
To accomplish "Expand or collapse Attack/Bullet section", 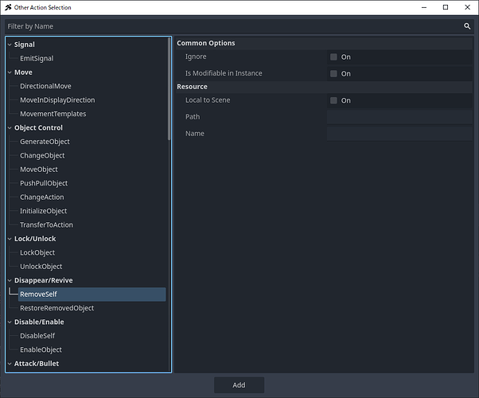I will point(9,364).
